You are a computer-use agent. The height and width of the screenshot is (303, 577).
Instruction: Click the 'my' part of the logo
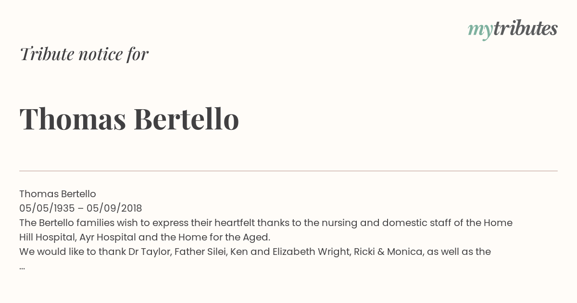click(x=480, y=31)
